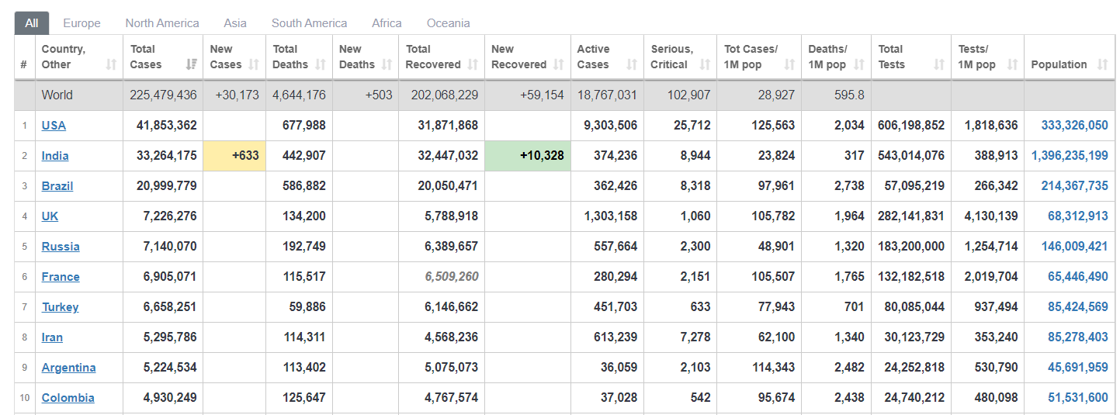Sort by Country, Other column arrows
The image size is (1120, 415).
(x=111, y=65)
